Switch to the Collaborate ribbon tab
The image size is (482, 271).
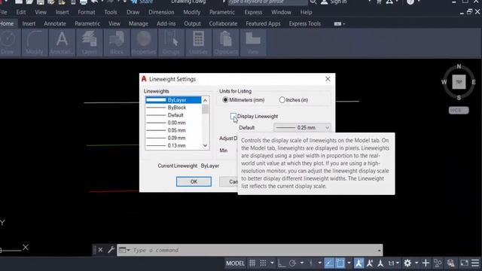(223, 23)
